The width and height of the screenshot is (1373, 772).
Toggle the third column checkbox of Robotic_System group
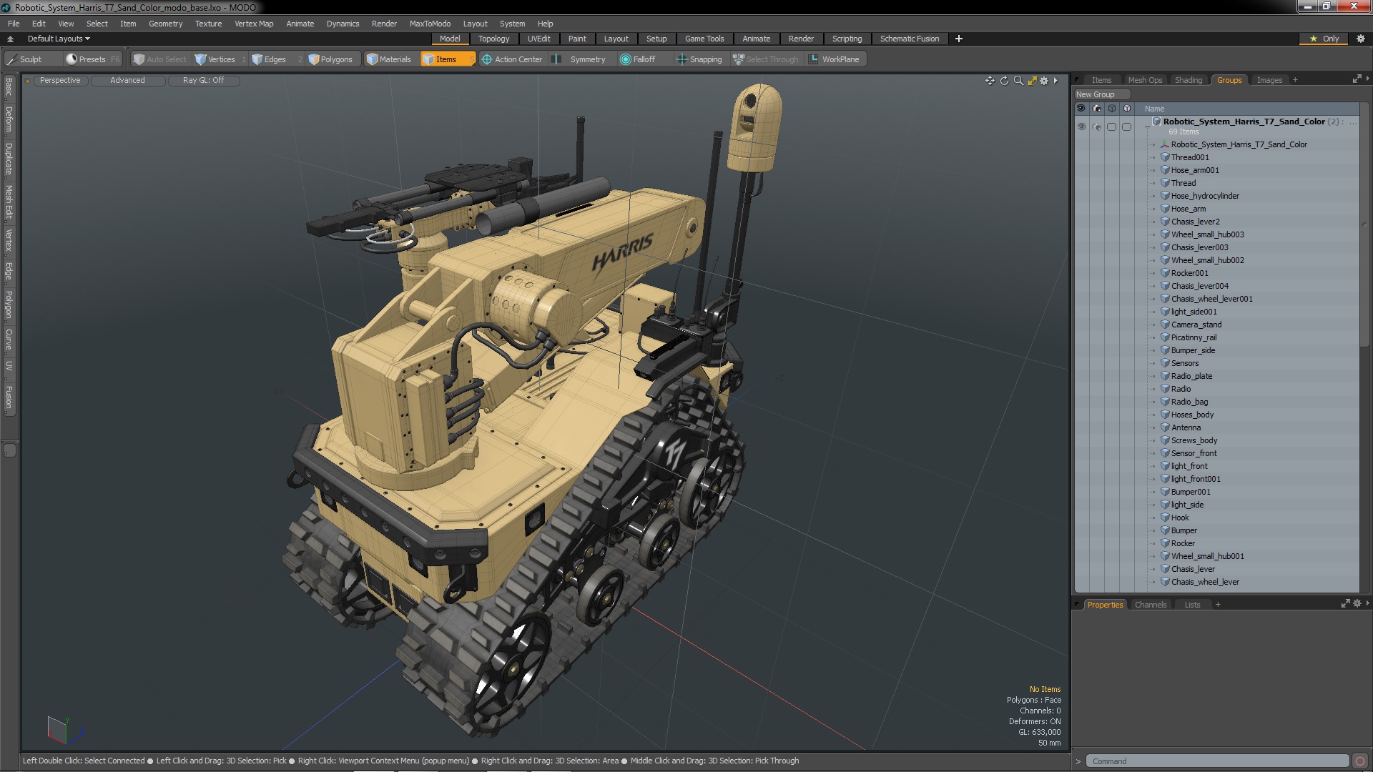[1111, 127]
